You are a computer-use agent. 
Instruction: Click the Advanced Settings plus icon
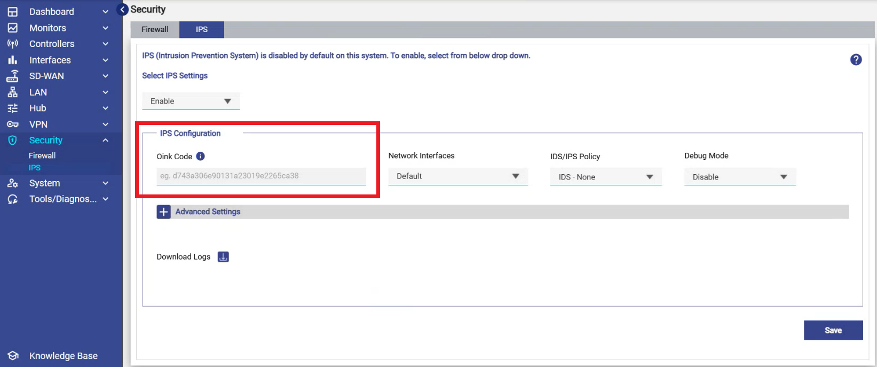tap(163, 212)
